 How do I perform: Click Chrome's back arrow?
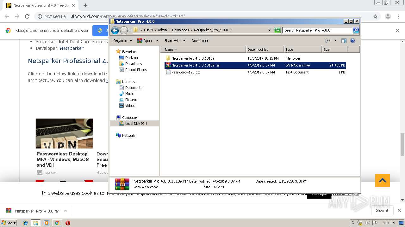pos(7,16)
